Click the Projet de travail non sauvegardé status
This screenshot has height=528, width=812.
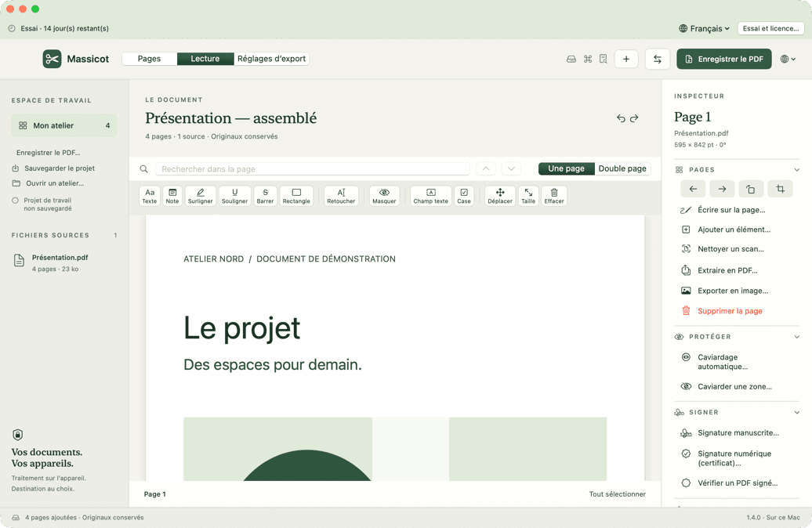coord(42,204)
